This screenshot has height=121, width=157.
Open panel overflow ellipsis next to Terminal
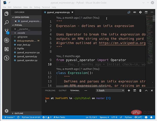pyautogui.click(x=86, y=91)
